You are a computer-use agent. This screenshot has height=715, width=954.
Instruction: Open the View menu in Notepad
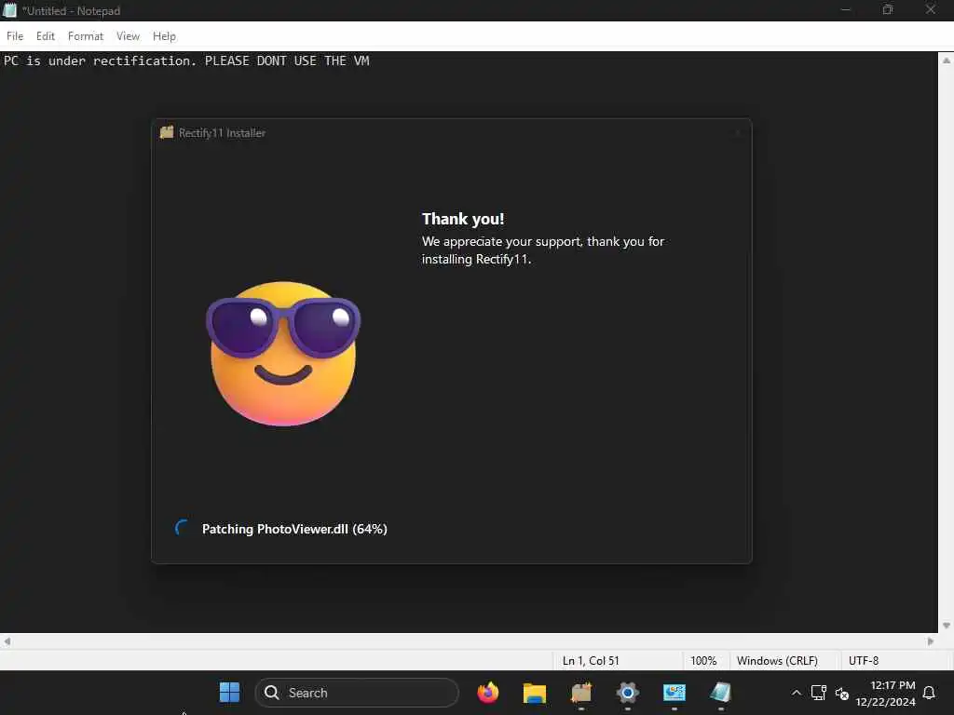[128, 36]
